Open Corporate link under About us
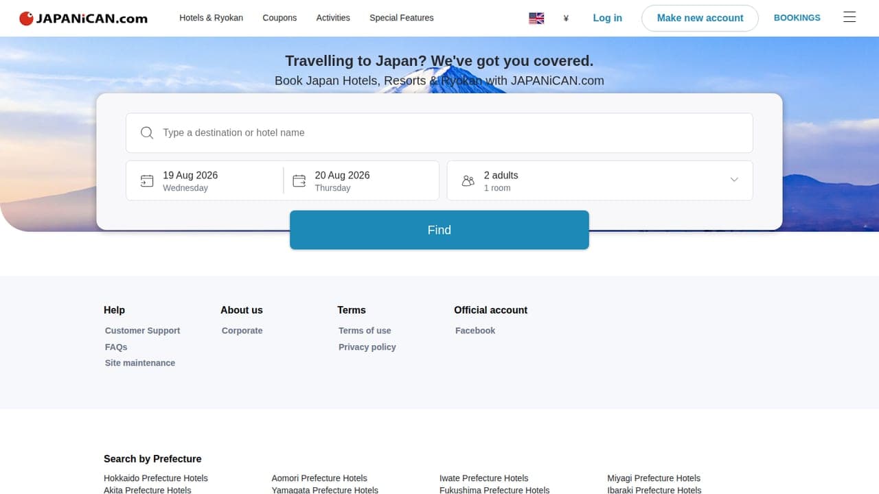This screenshot has width=879, height=494. tap(242, 331)
